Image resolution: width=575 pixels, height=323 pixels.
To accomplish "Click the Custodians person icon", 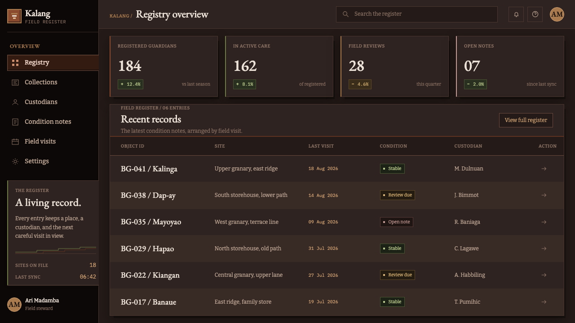I will pyautogui.click(x=15, y=102).
